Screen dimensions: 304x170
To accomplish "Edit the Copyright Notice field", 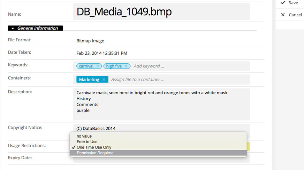I will coord(161,128).
